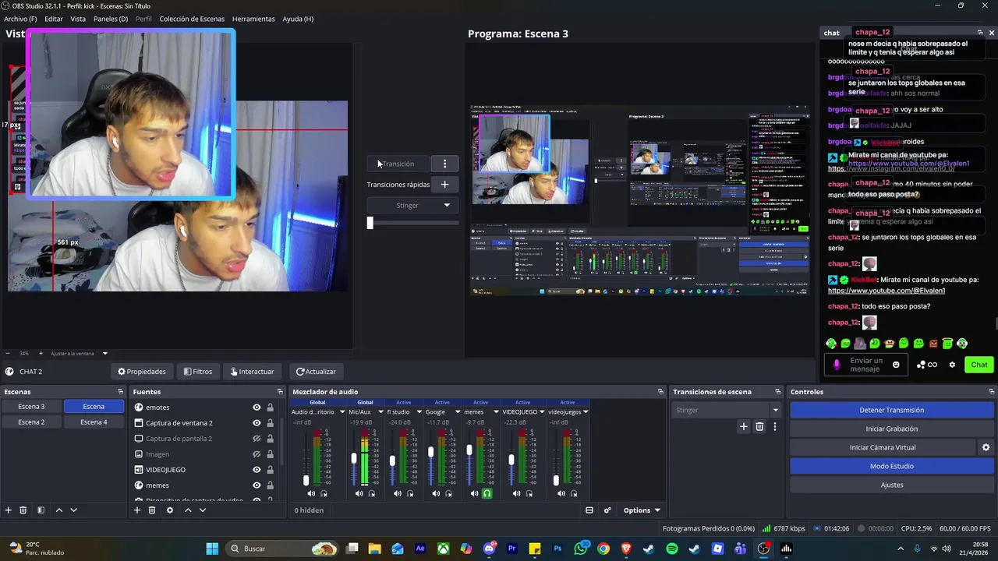Open Google channel dropdown arrow
Image resolution: width=998 pixels, height=561 pixels.
(x=457, y=412)
